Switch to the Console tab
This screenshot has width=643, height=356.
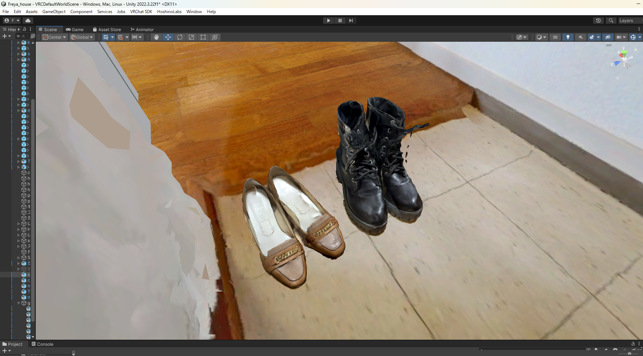pos(42,344)
